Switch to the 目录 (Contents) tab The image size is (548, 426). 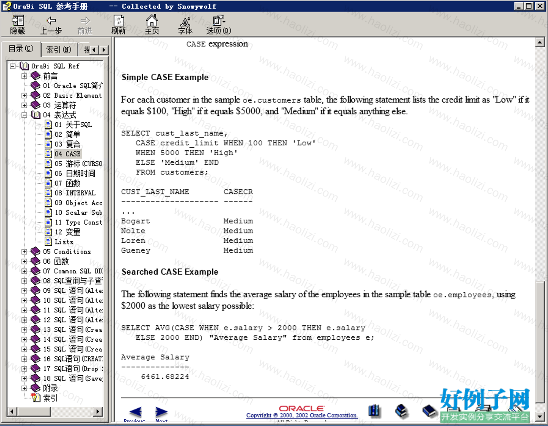point(21,49)
